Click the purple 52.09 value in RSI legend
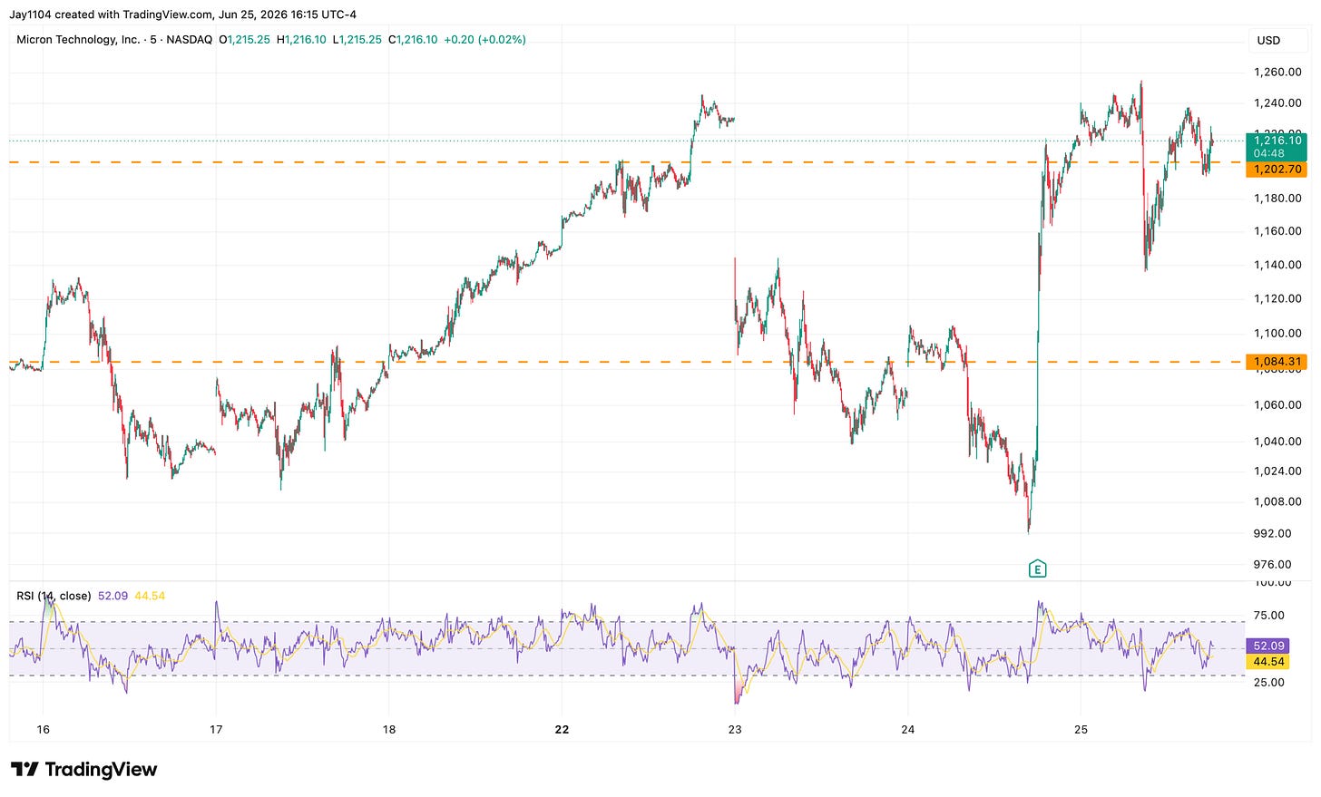Image resolution: width=1321 pixels, height=797 pixels. 113,596
